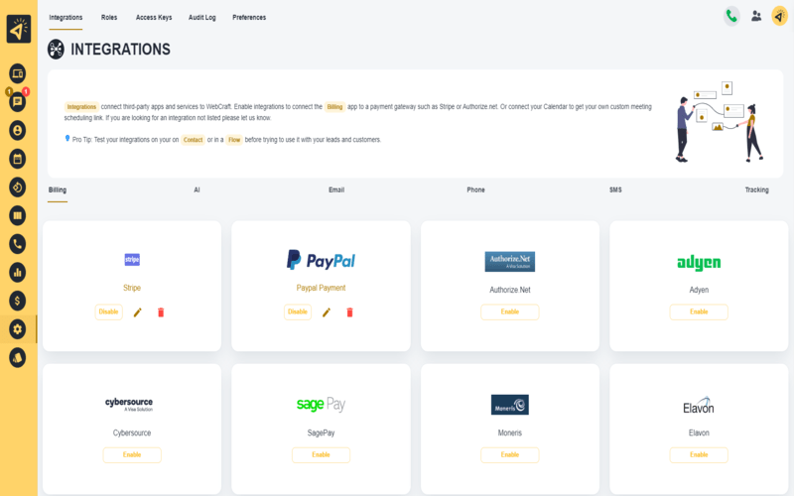Open the contacts person sidebar icon

pos(17,131)
